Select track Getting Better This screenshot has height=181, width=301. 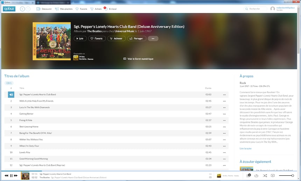(116, 114)
